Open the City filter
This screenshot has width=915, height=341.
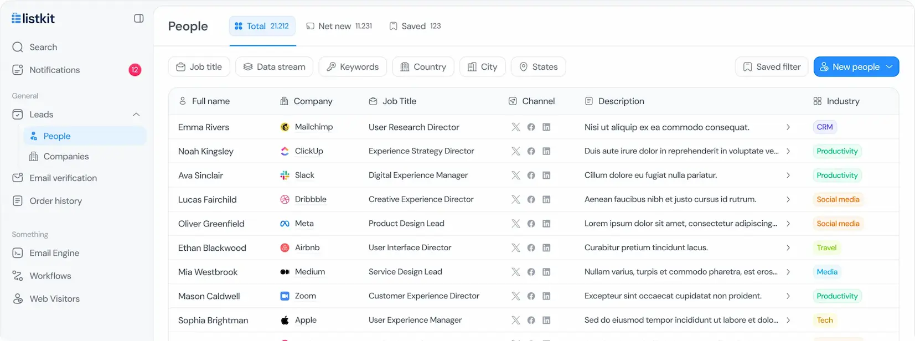(x=483, y=67)
